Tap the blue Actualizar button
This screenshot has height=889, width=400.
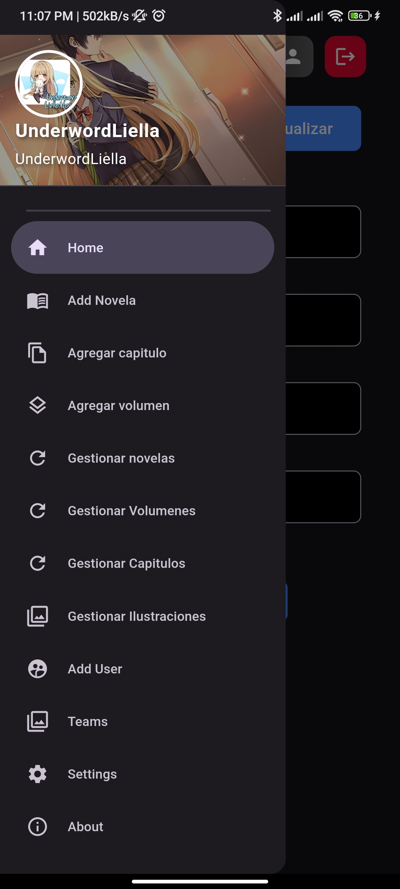pyautogui.click(x=323, y=129)
